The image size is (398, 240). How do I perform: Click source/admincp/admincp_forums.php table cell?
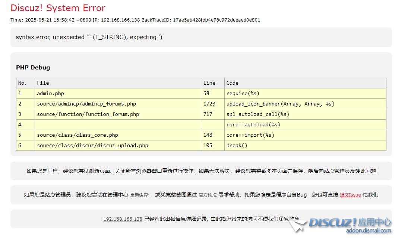86,104
